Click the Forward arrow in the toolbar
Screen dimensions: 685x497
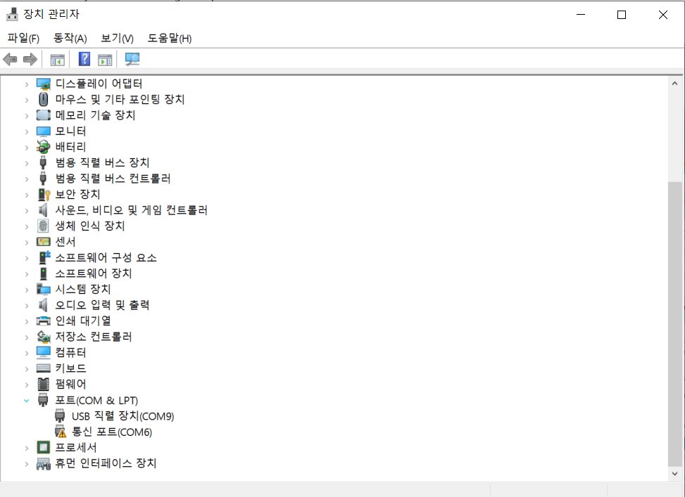click(30, 59)
